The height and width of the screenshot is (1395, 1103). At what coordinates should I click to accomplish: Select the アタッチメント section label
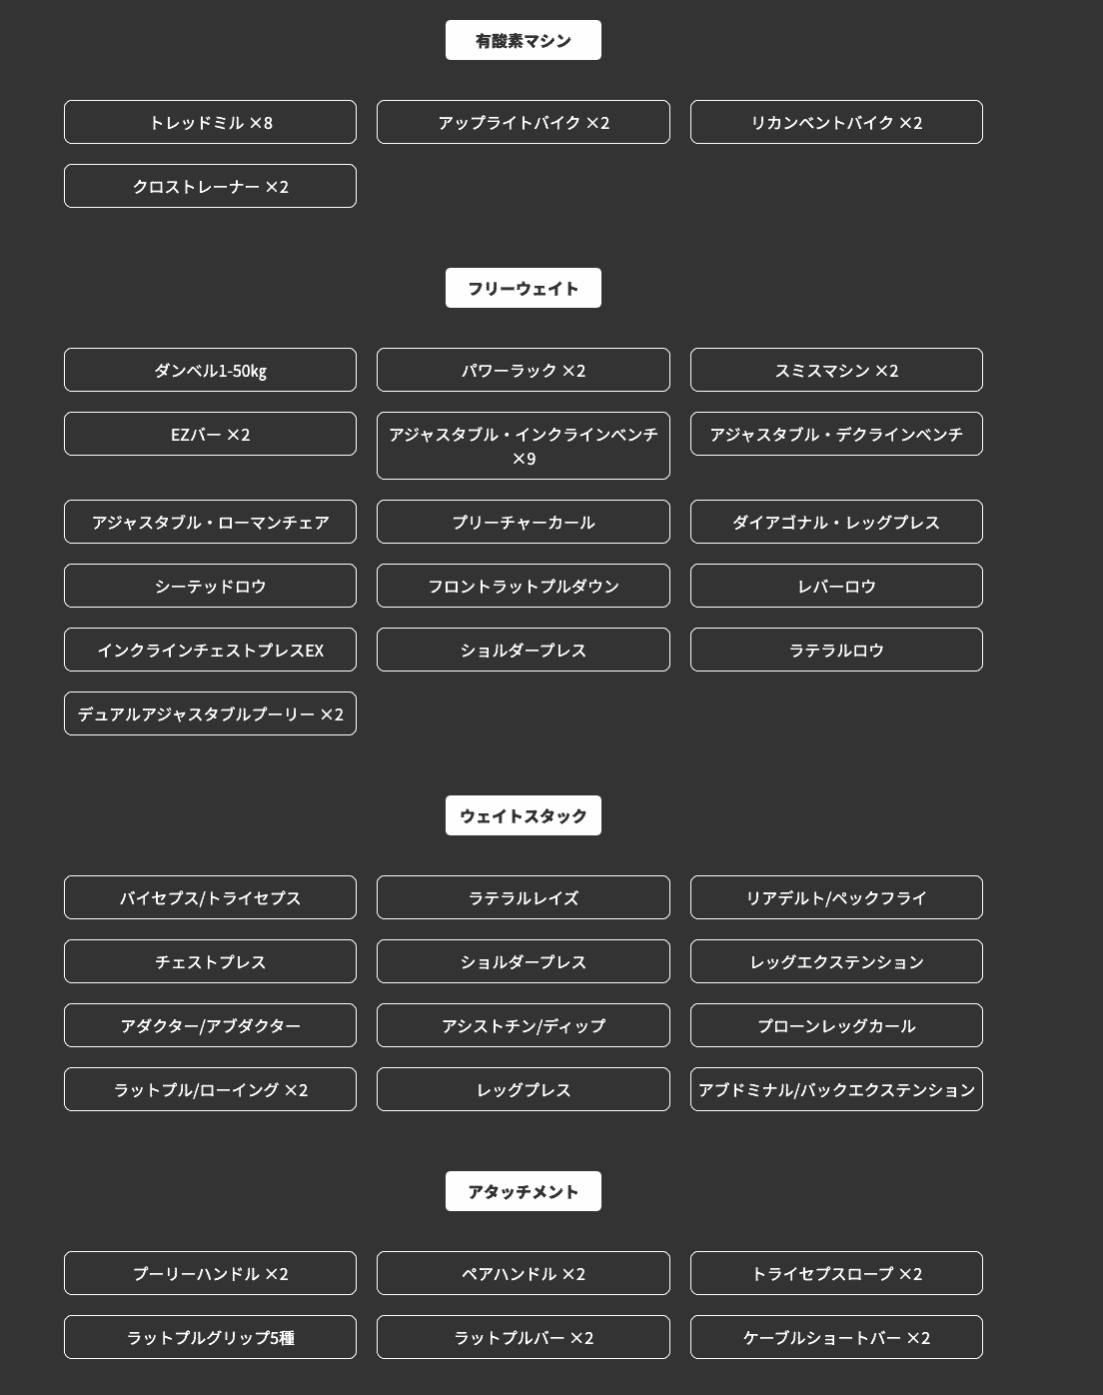(523, 1191)
